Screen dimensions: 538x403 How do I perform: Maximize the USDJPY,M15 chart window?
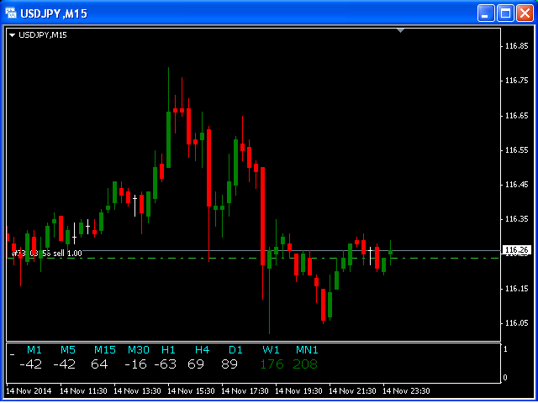[x=505, y=13]
